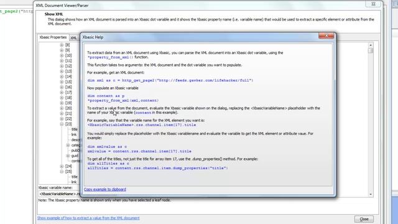This screenshot has height=224, width=398.
Task: Close the XML Document Viewer/Parser window
Action: (x=373, y=4)
